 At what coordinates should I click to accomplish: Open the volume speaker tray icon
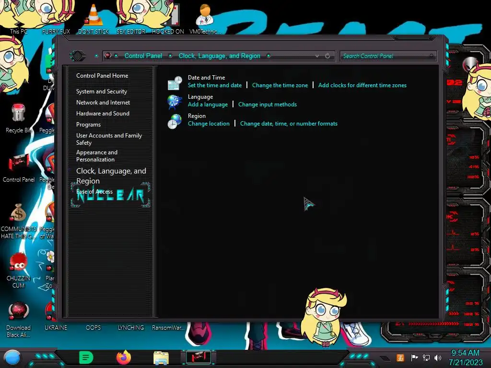438,357
